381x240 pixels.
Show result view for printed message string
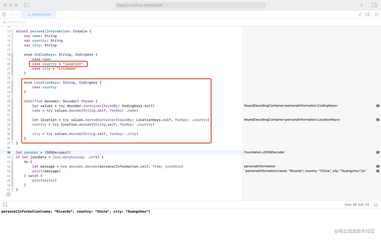point(378,171)
